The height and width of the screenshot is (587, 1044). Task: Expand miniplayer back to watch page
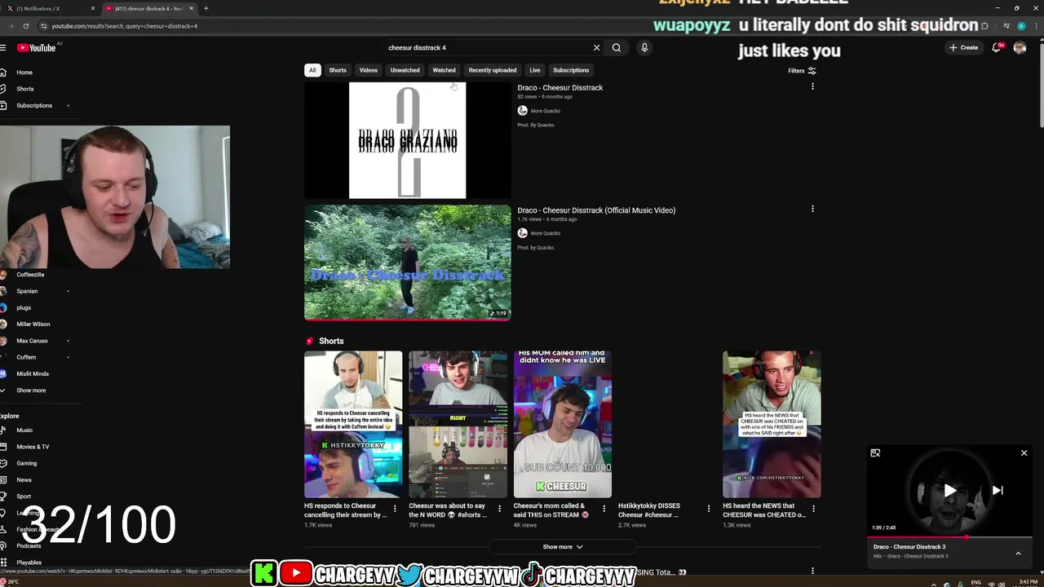point(875,453)
